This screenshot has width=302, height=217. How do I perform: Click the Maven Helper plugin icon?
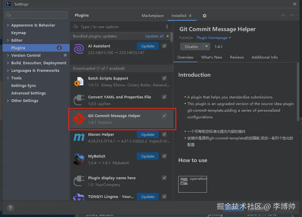[x=79, y=138]
